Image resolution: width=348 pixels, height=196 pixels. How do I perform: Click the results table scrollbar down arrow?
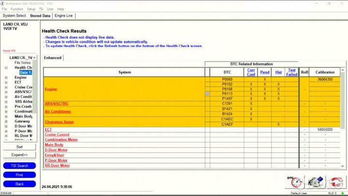pos(343,166)
